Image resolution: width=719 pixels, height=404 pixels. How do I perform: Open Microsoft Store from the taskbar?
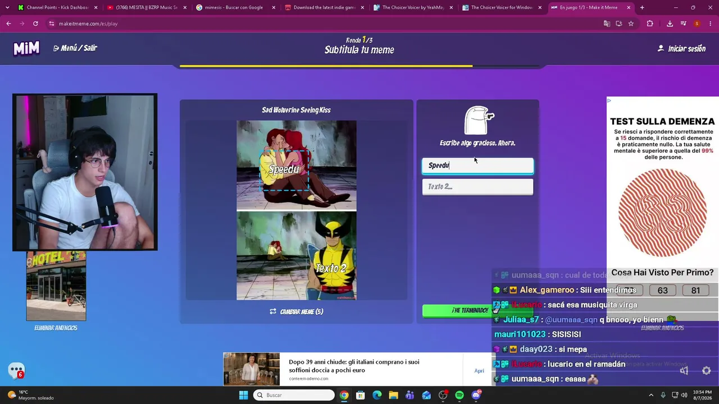pos(361,395)
